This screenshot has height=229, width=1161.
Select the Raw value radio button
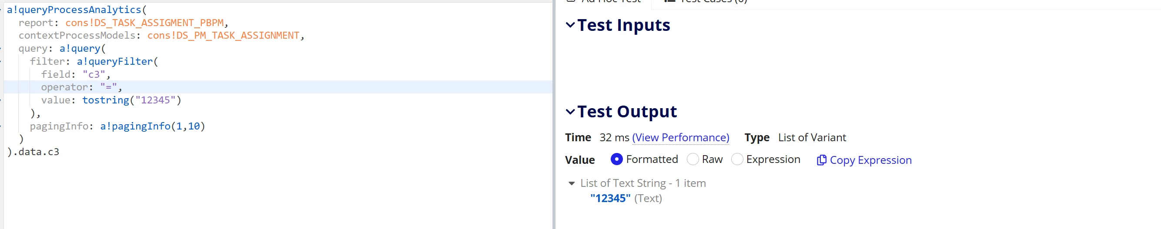pyautogui.click(x=693, y=159)
